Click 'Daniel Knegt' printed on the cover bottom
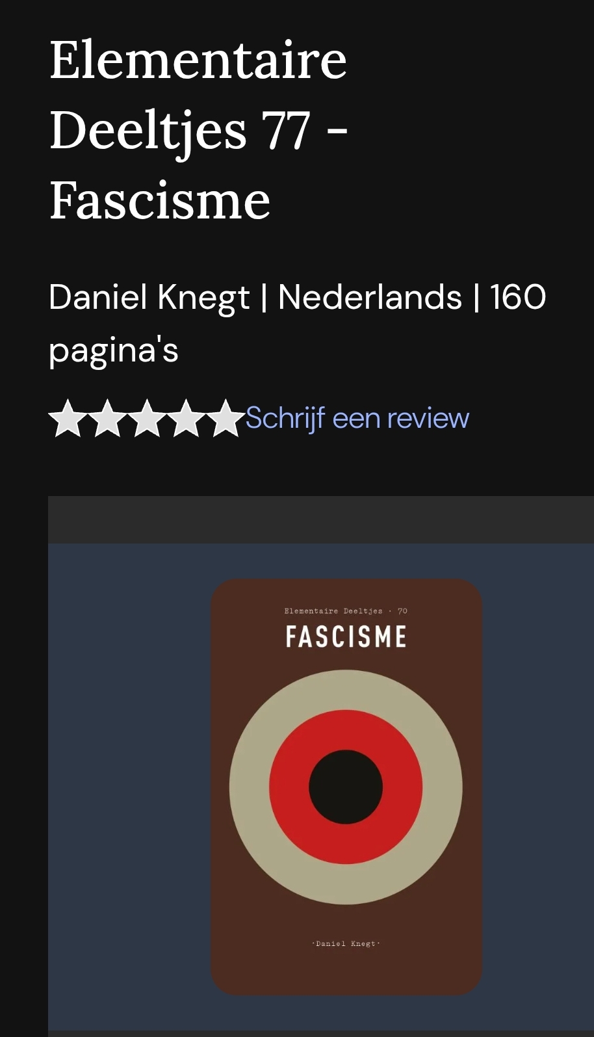This screenshot has height=1037, width=594. [346, 943]
